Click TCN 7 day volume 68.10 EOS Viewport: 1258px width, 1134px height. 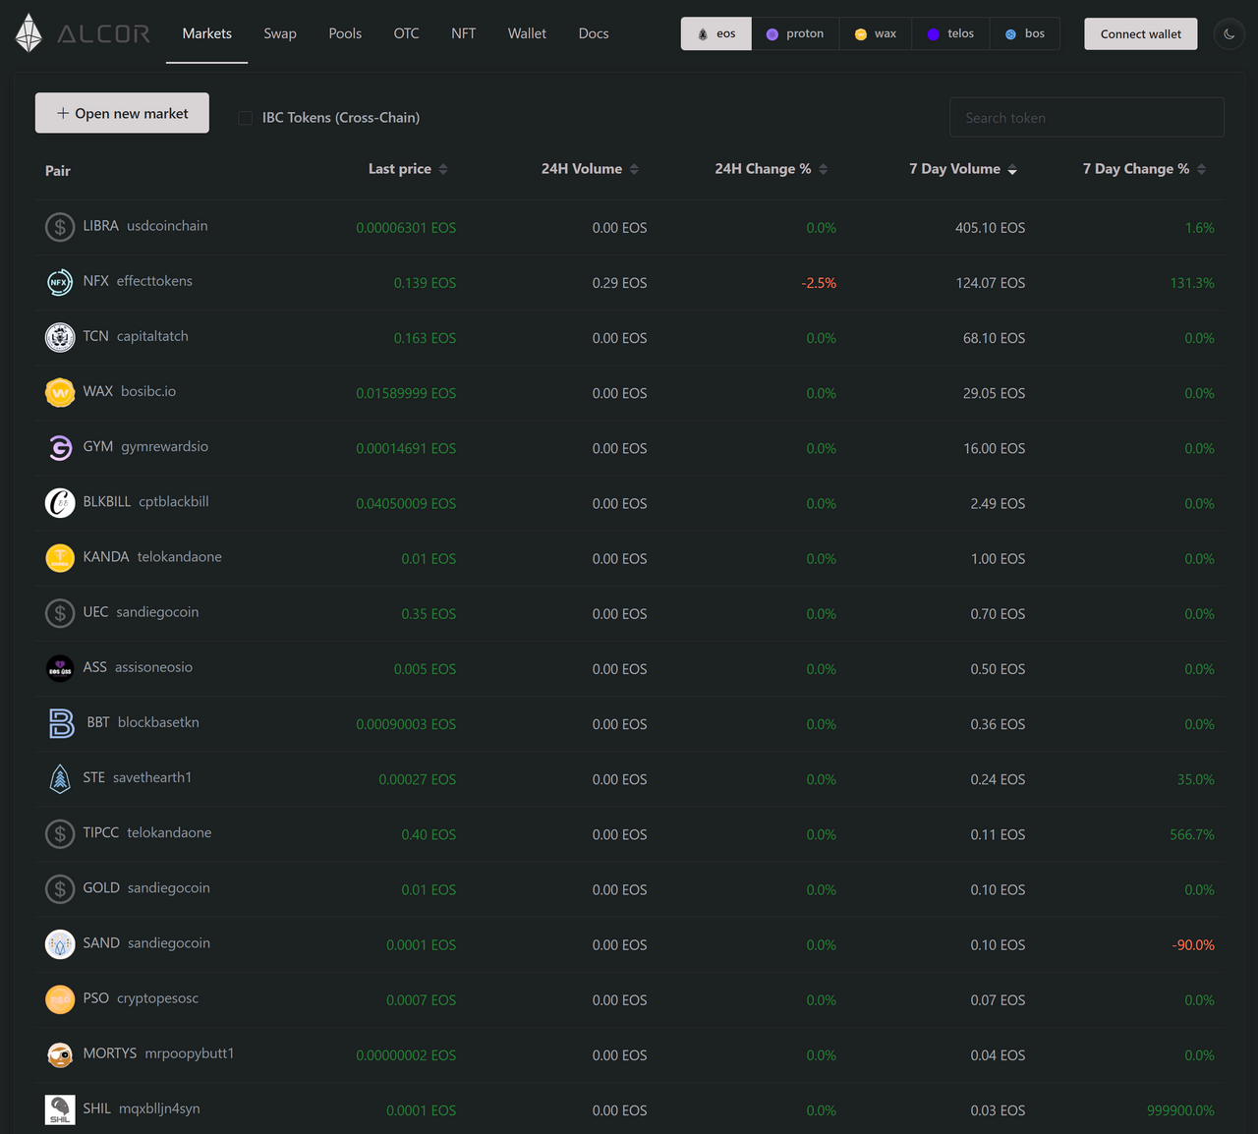pos(994,338)
